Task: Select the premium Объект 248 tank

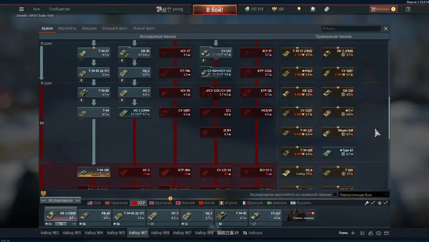Action: [338, 132]
